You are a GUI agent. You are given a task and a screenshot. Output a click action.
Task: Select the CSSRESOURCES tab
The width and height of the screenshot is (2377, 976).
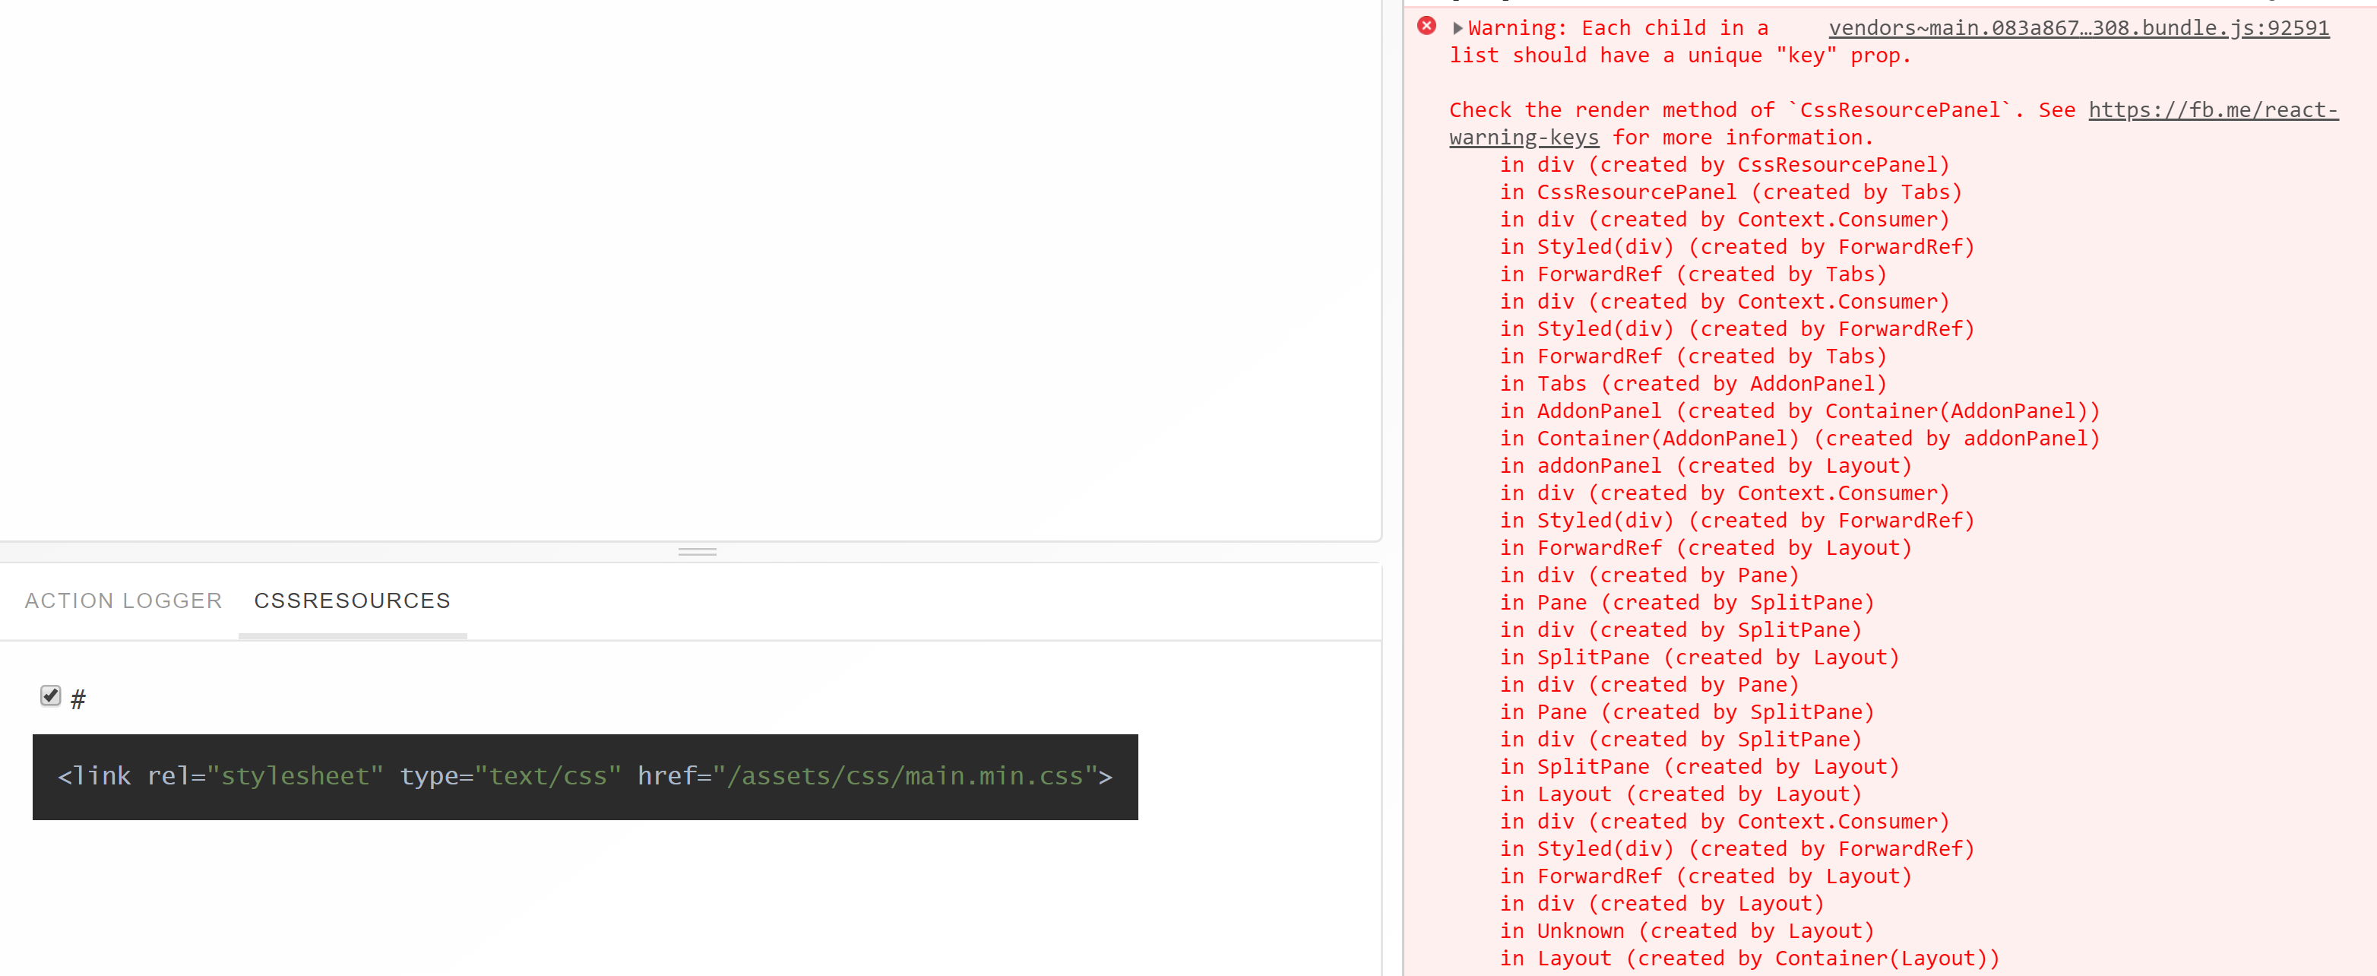coord(353,601)
